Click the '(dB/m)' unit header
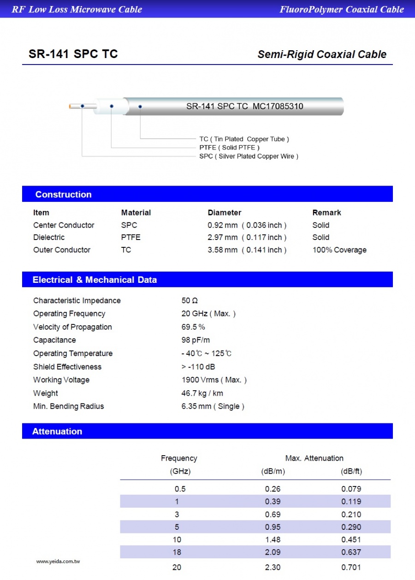 (x=273, y=471)
